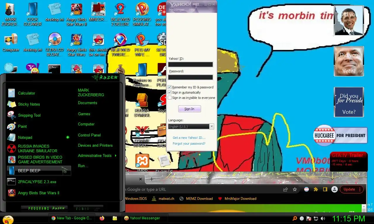Click the HUCKABEE FOR PRESIDENT gadget

340,135
